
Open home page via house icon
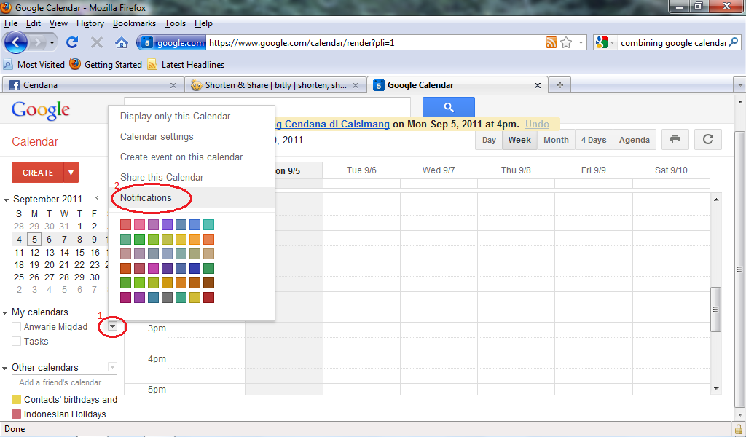122,43
